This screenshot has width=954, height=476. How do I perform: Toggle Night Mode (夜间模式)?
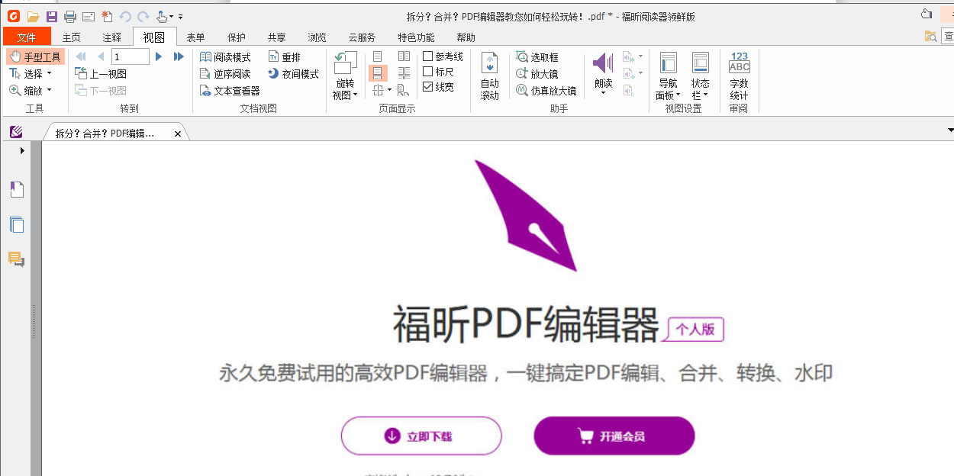coord(294,74)
